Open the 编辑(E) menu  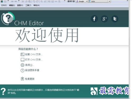pyautogui.click(x=12, y=5)
